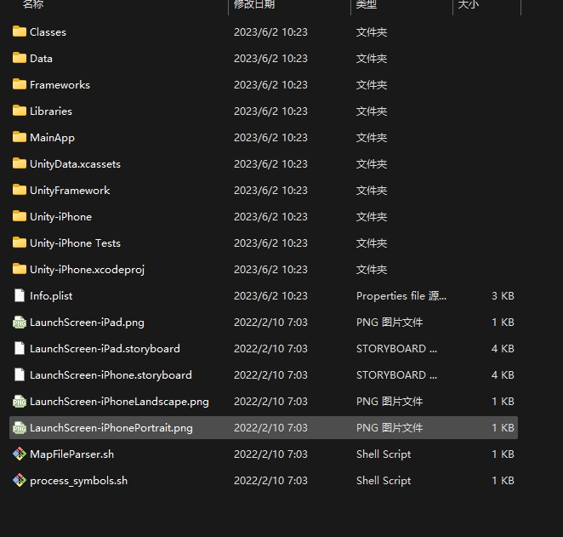563x537 pixels.
Task: Click the 3 KB size of Info.plist
Action: (x=503, y=296)
